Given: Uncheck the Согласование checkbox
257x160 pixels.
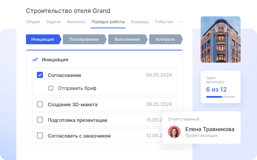Looking at the screenshot, I should 40,75.
